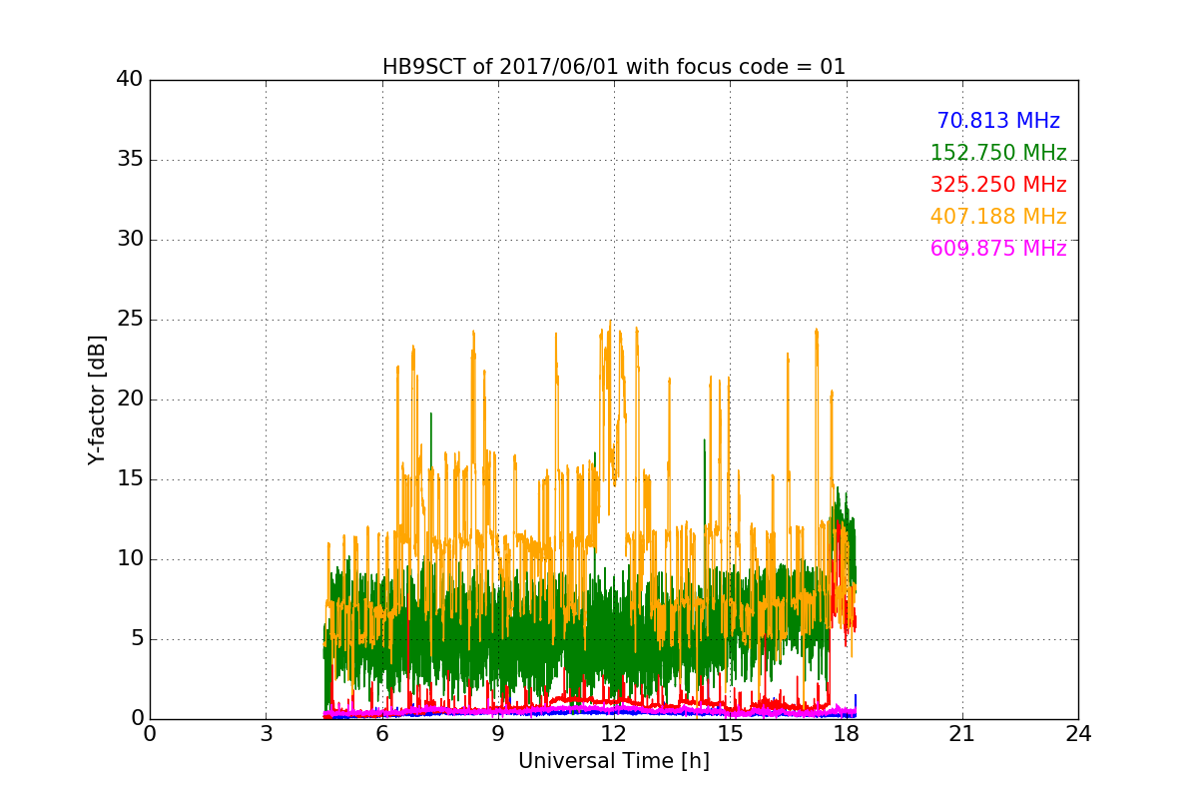Click the y-axis tick label 40
The width and height of the screenshot is (1198, 799).
point(129,80)
